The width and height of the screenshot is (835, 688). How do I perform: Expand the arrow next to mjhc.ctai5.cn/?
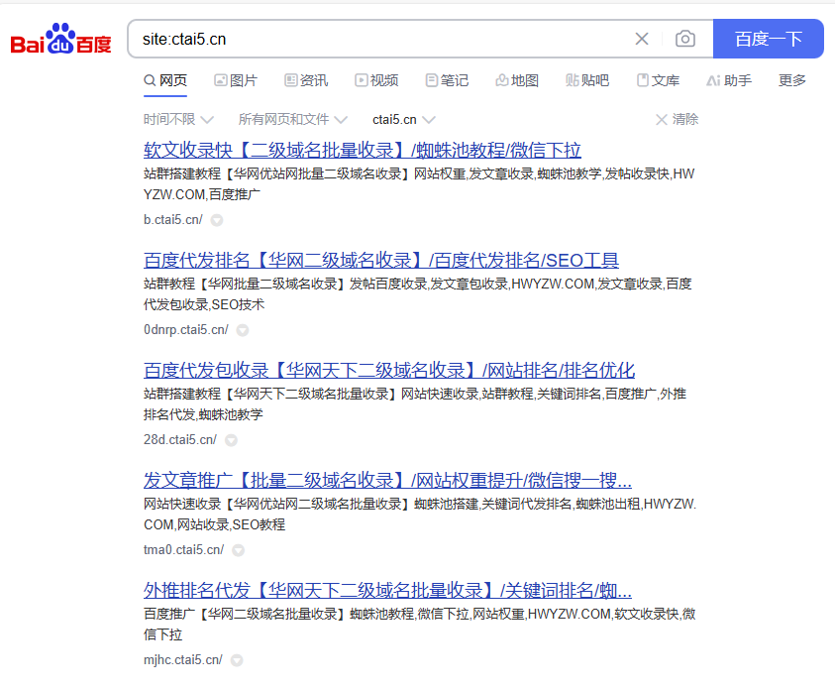(237, 660)
